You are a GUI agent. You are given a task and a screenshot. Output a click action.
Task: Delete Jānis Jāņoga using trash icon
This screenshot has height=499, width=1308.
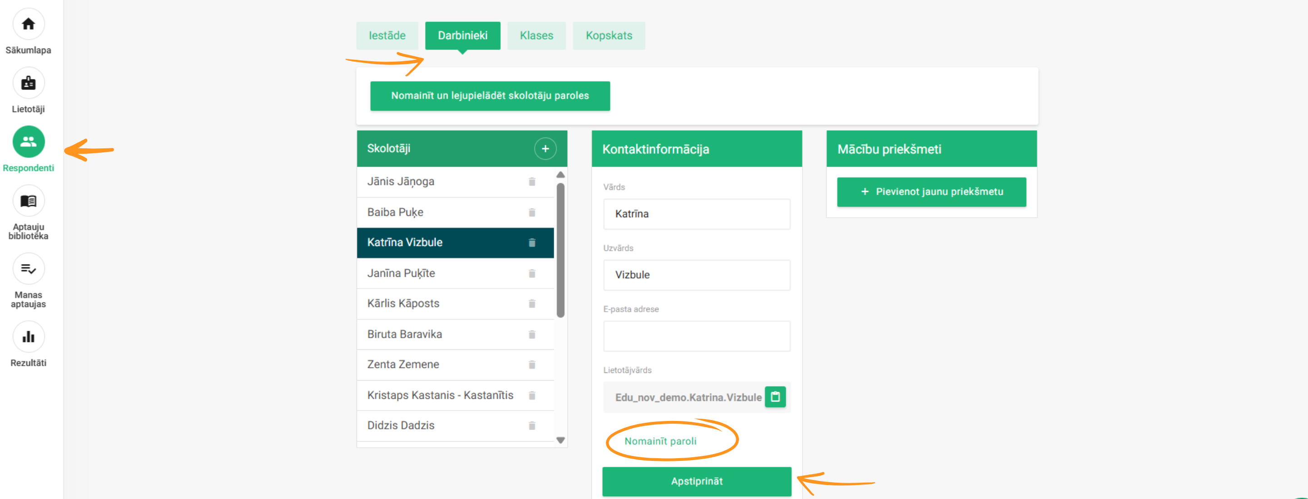(x=532, y=181)
